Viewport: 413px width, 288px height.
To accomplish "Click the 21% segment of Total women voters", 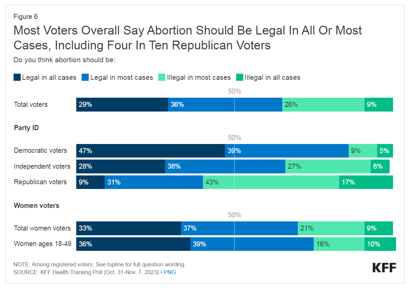I will tap(331, 229).
